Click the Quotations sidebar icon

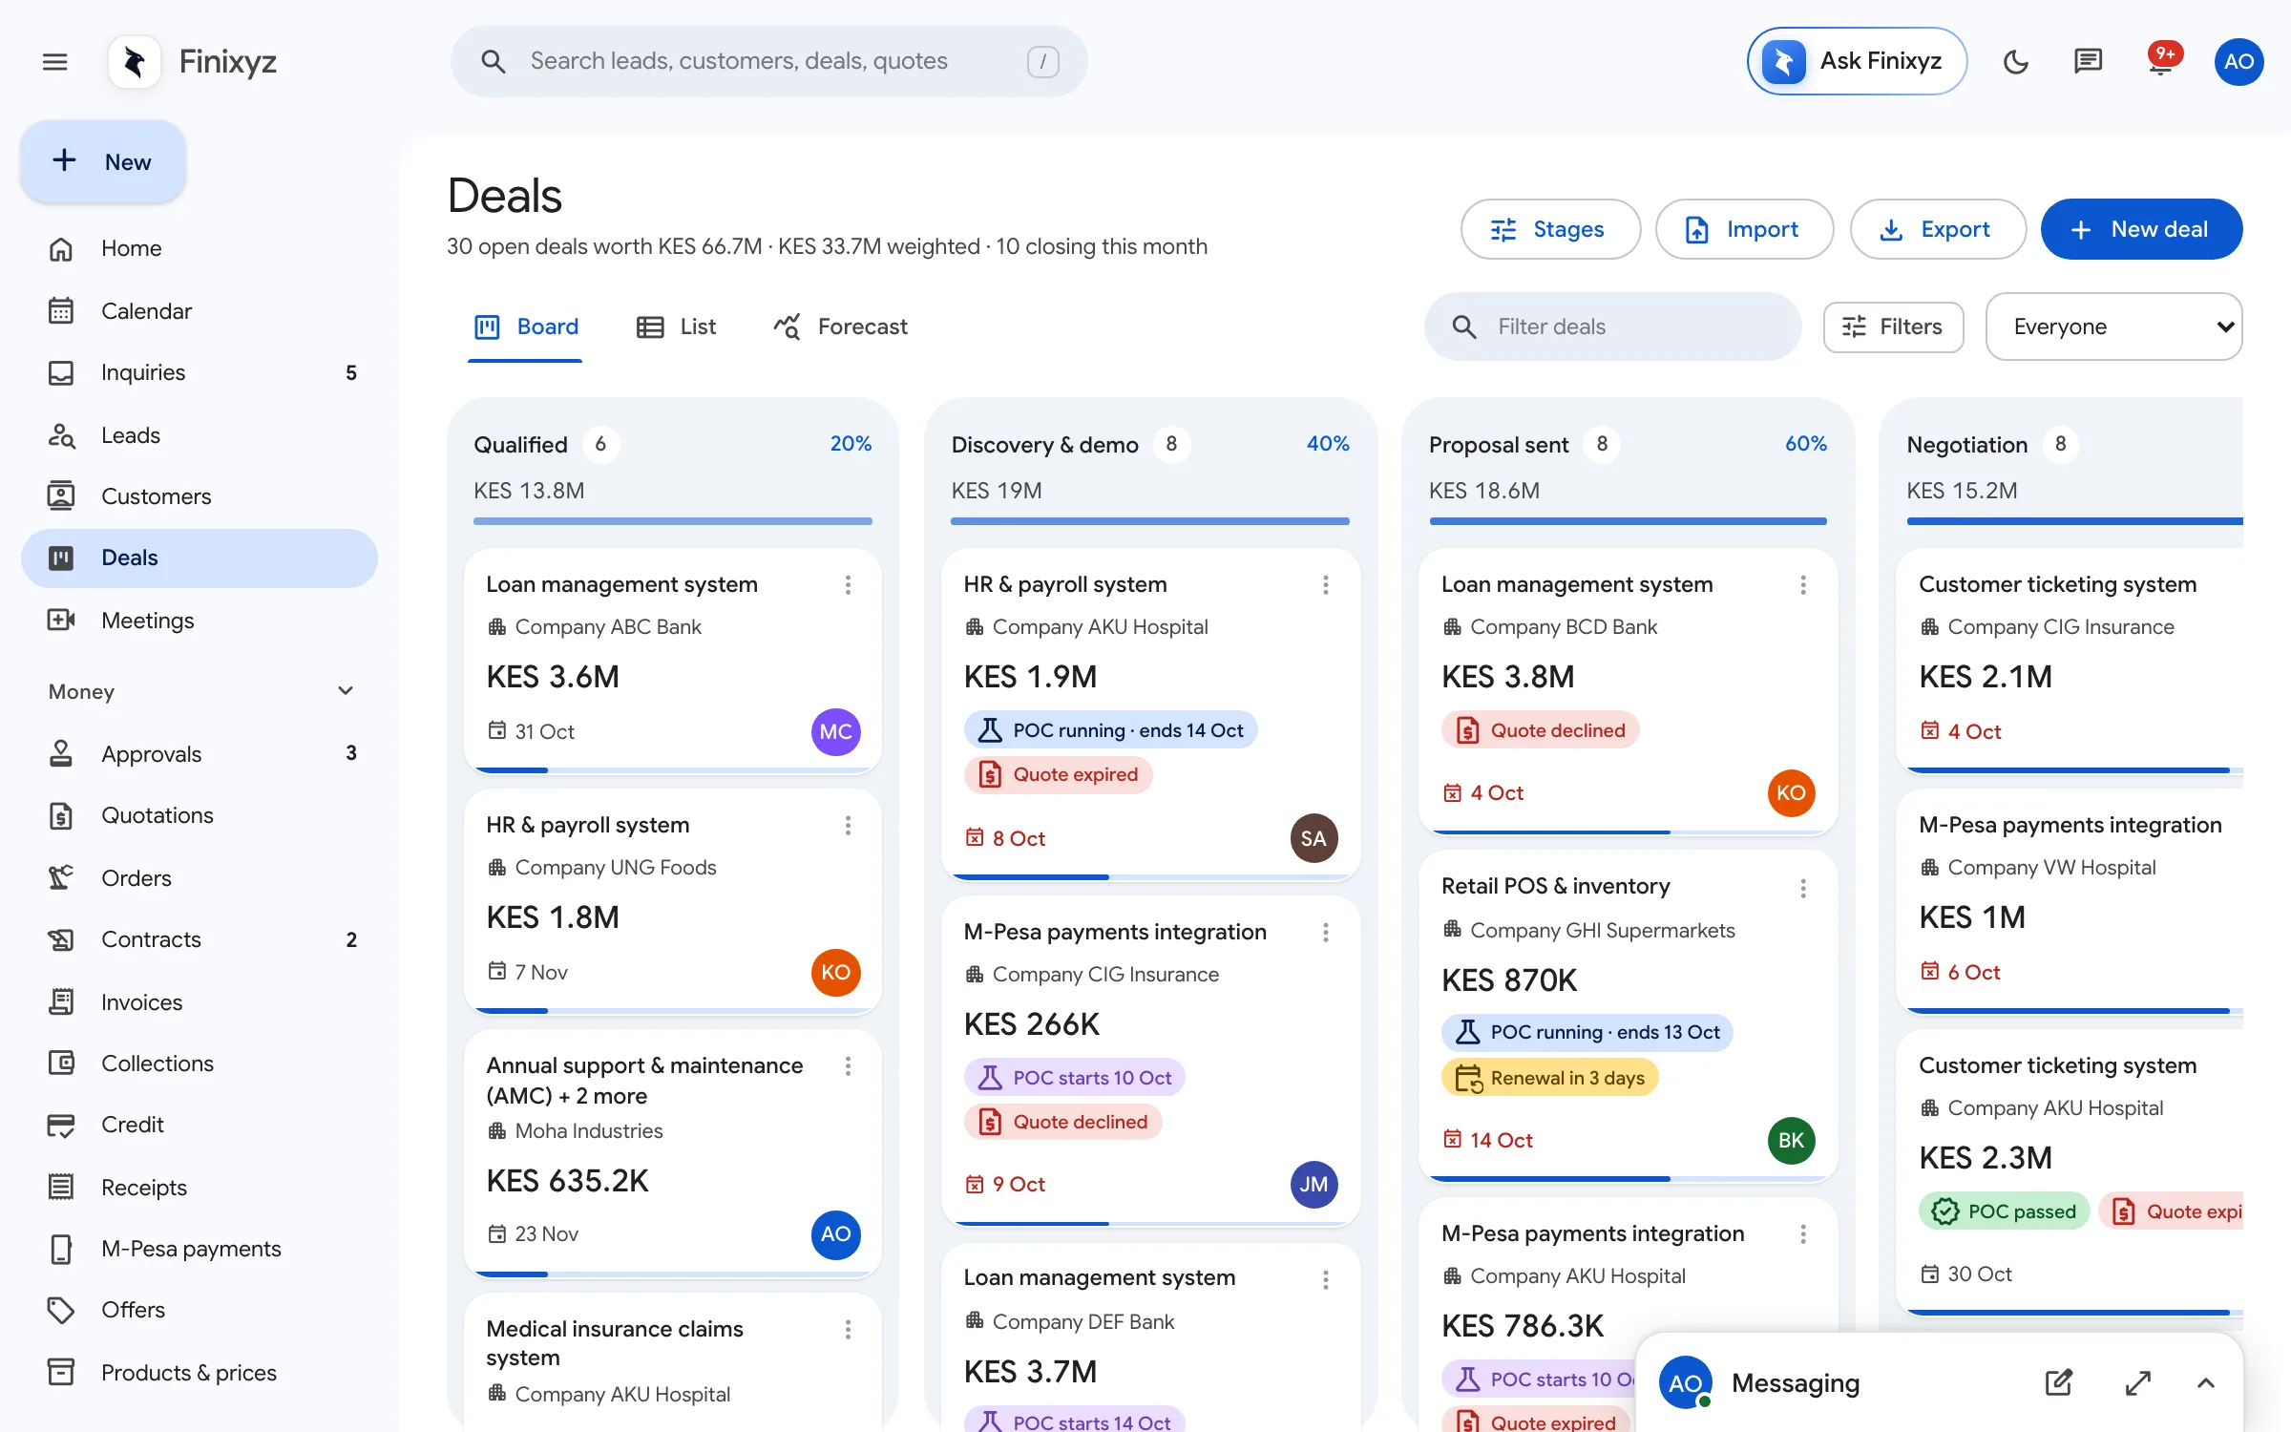click(x=61, y=815)
